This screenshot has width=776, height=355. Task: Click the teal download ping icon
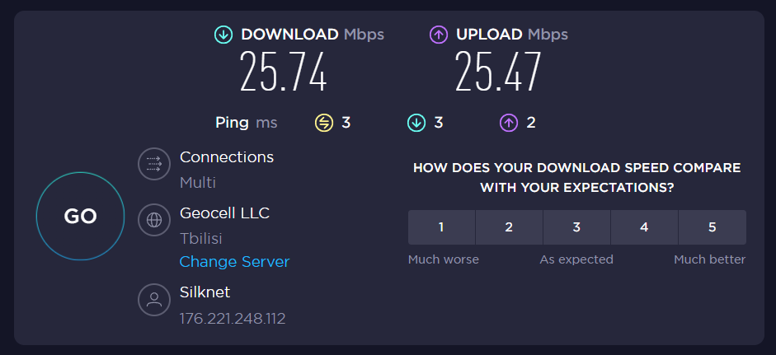click(x=416, y=123)
